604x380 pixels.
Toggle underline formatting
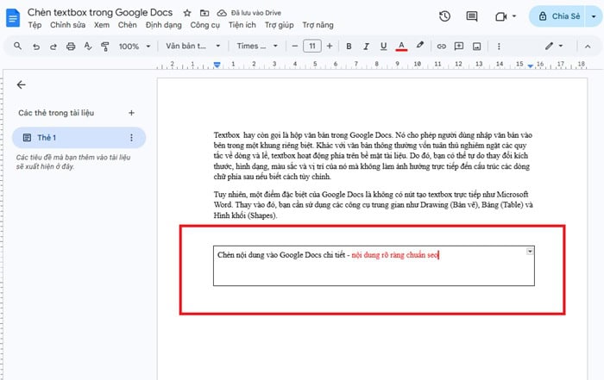(383, 47)
